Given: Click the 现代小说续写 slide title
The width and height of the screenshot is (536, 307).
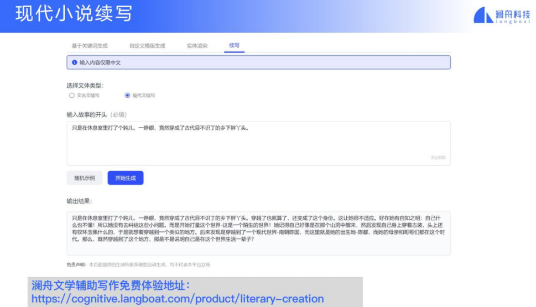Looking at the screenshot, I should [x=74, y=14].
